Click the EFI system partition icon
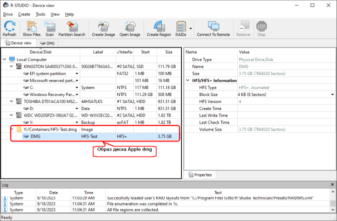337x221 pixels. tap(26, 73)
